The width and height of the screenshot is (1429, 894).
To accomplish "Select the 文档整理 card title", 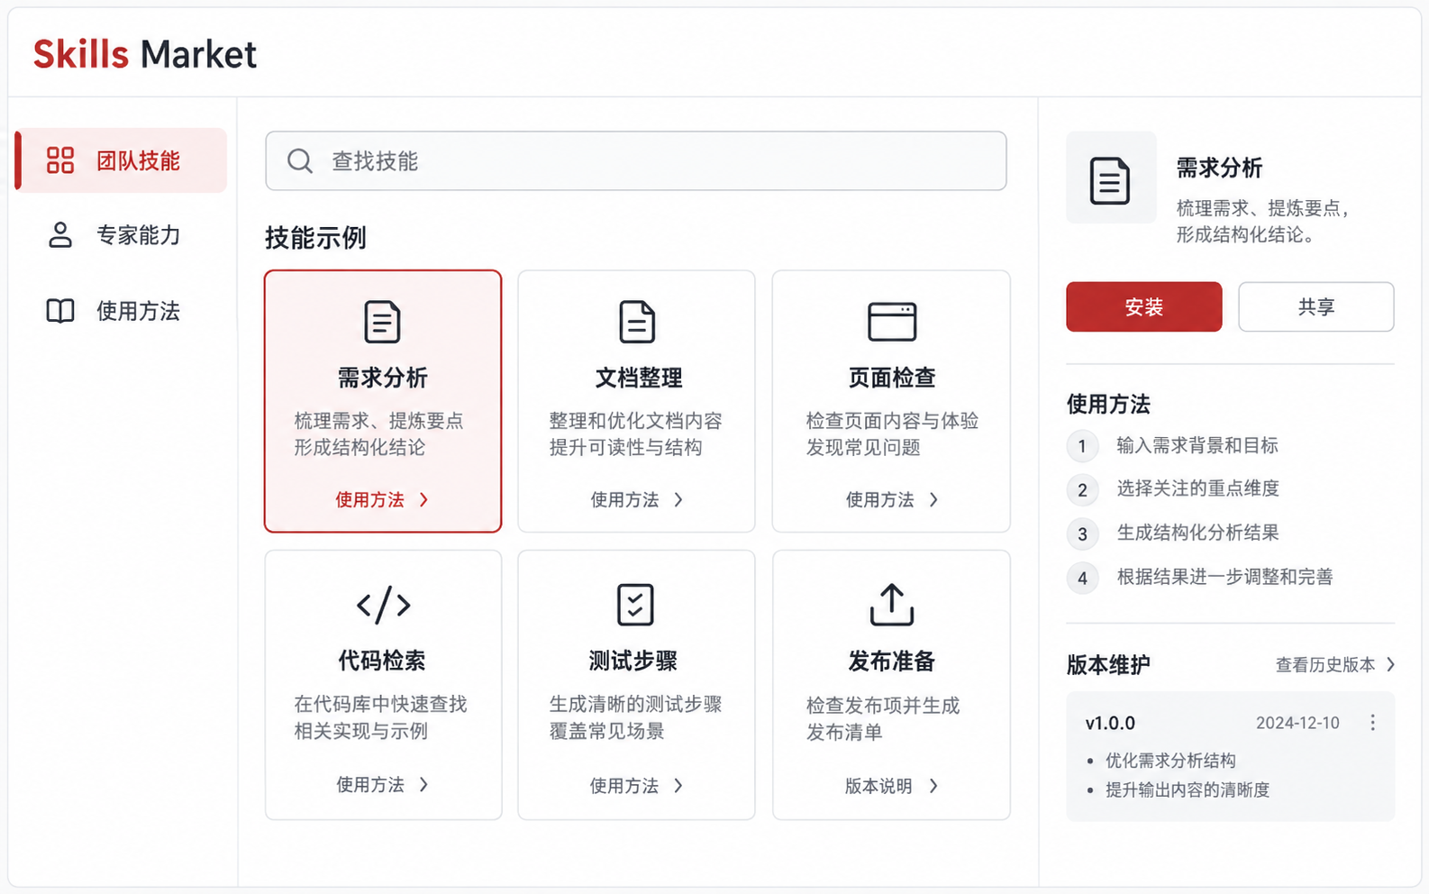I will [x=638, y=379].
